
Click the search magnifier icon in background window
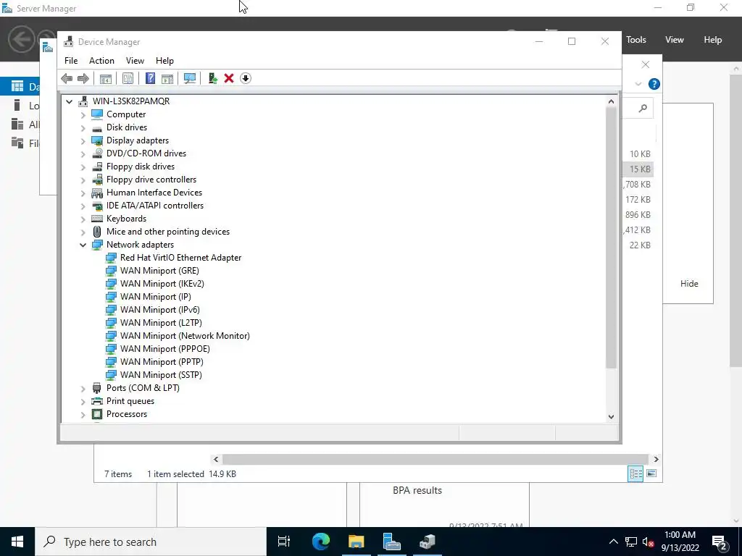[643, 109]
